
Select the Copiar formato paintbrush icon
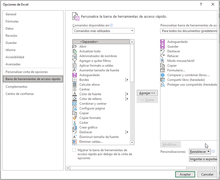pos(75,118)
